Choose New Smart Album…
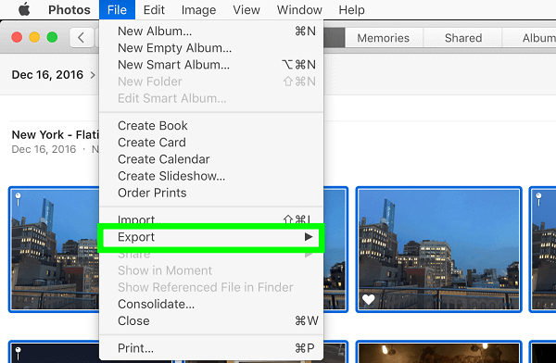This screenshot has height=363, width=556. [x=211, y=65]
